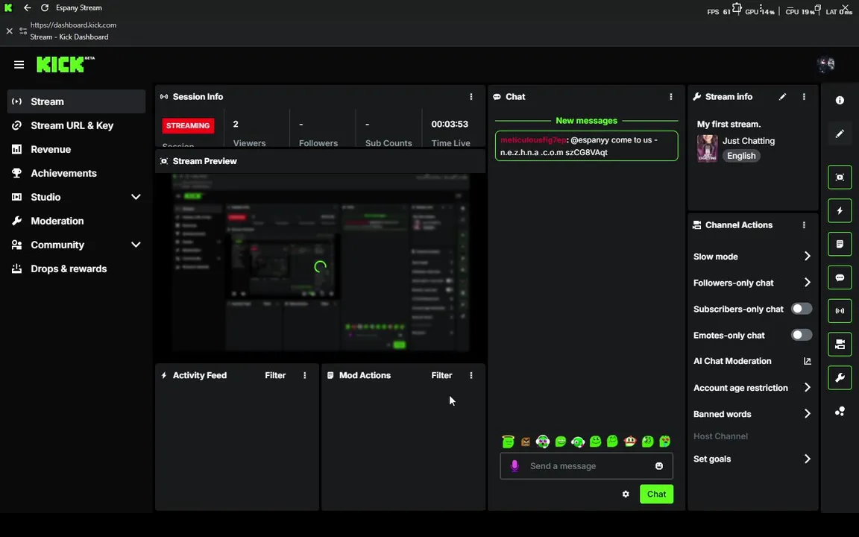Open Followers-only chat settings chevron
859x537 pixels.
point(807,283)
